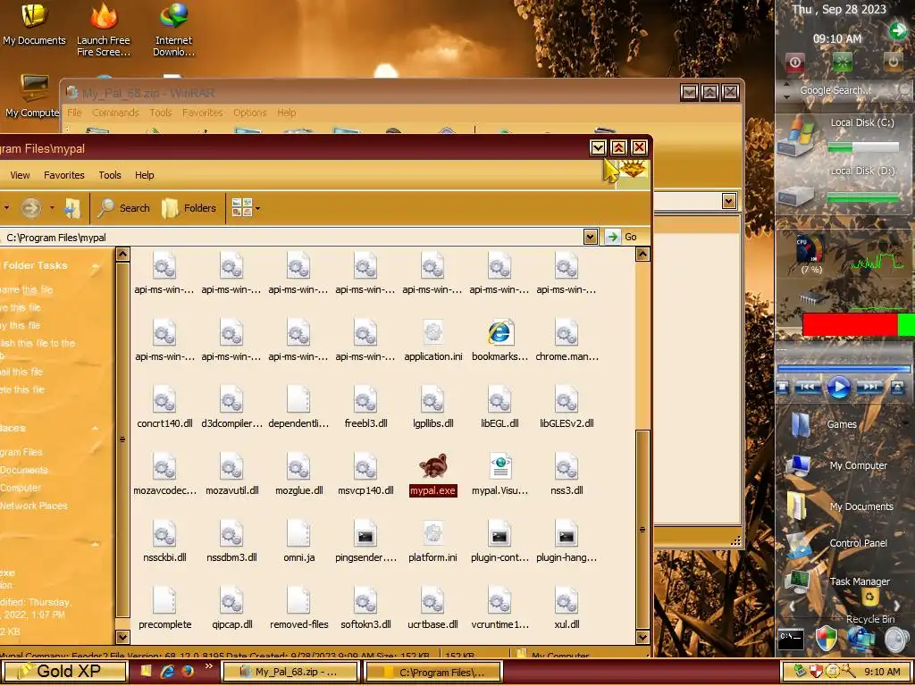
Task: Select libEGL.dll file
Action: (499, 408)
